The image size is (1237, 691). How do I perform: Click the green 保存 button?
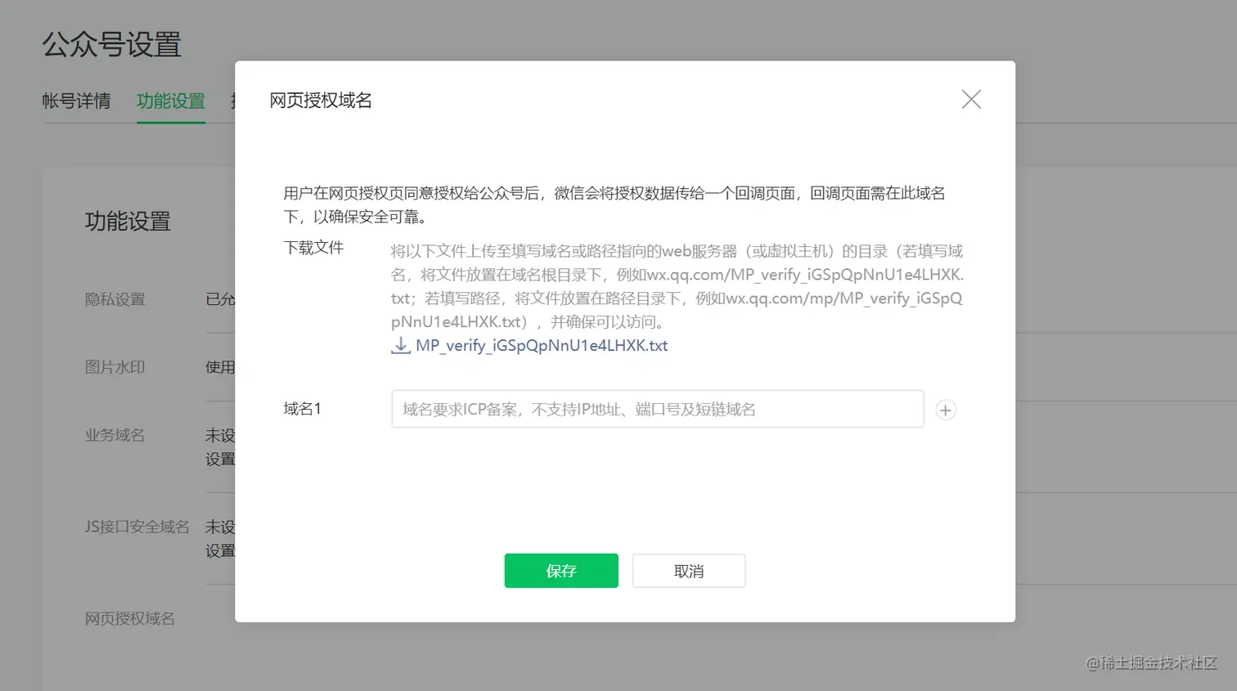561,571
